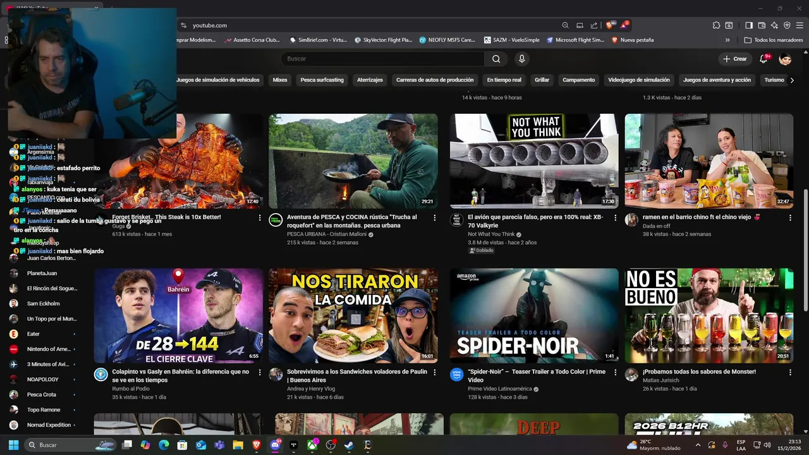Open Nomad Expedition subscription in sidebar
The image size is (809, 455).
pyautogui.click(x=42, y=425)
